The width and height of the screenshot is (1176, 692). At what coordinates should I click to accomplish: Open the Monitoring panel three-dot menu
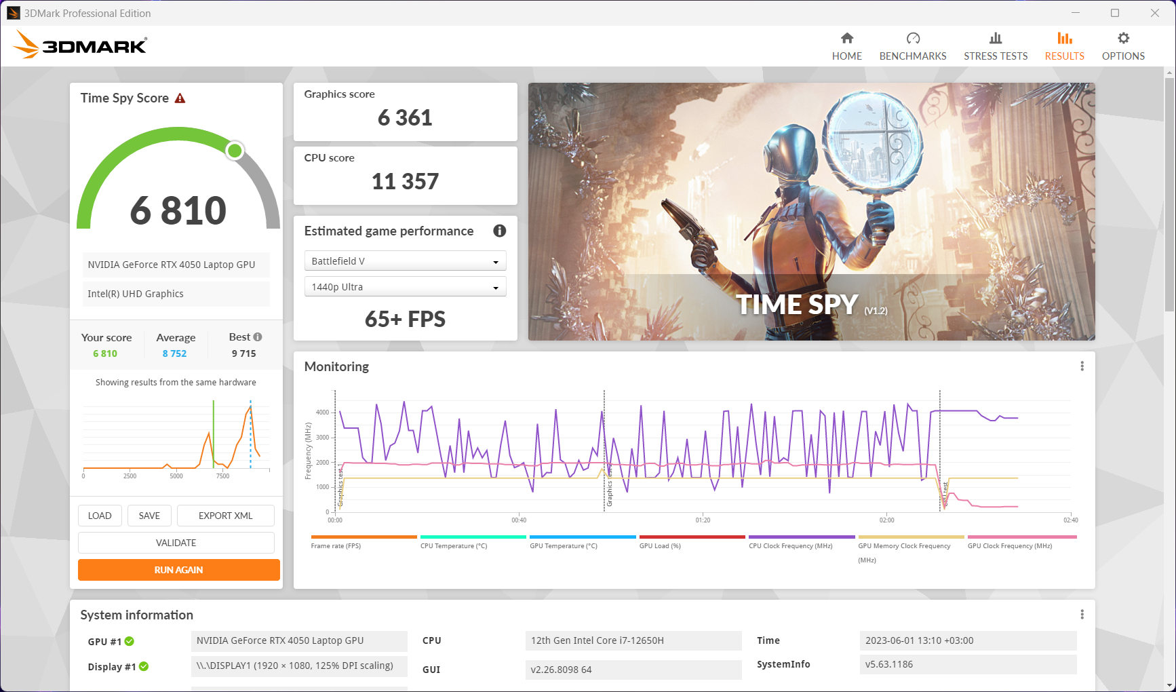[x=1082, y=366]
